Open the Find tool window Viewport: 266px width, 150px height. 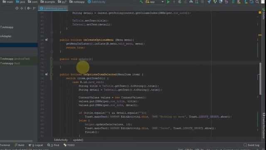pyautogui.click(x=53, y=145)
